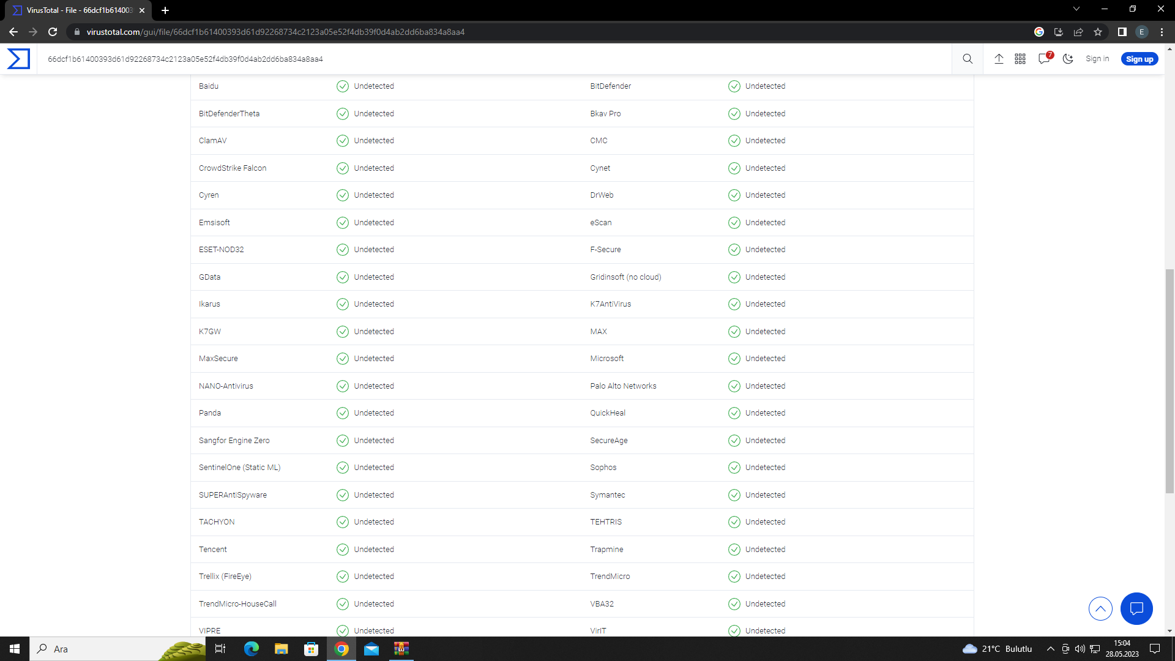The image size is (1175, 661).
Task: Click the page vertical scrollbar thumb
Action: [x=1169, y=381]
